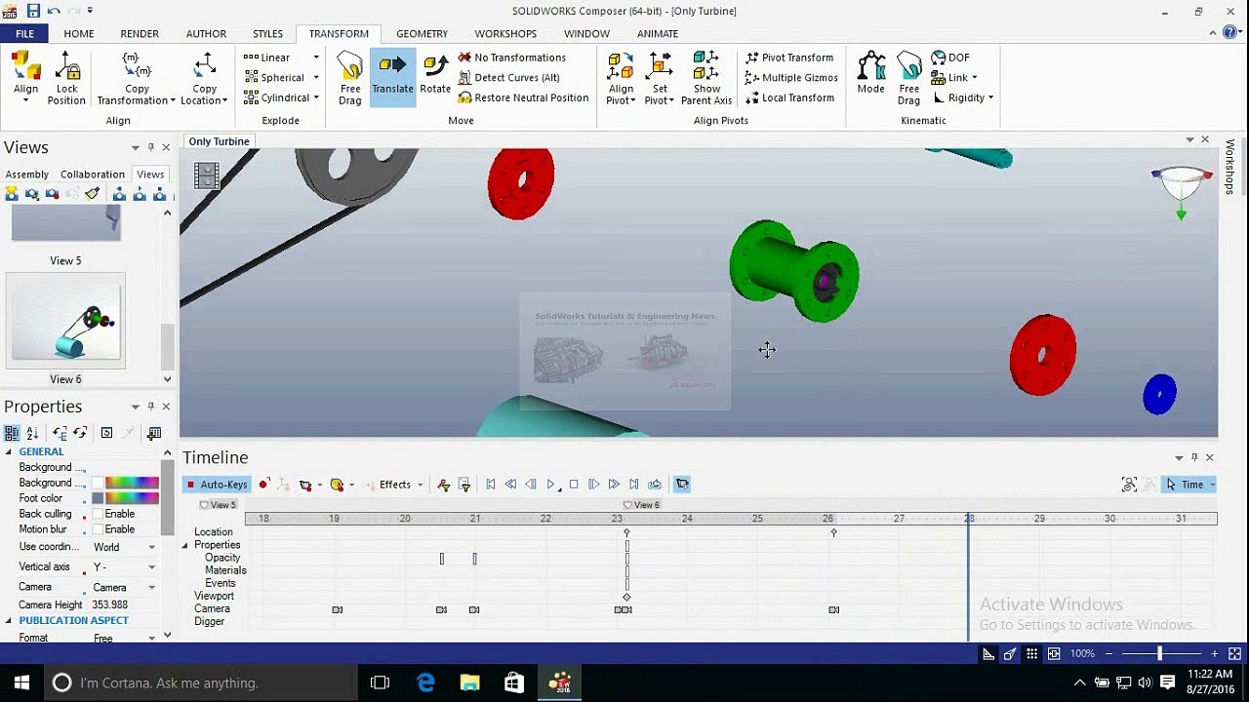Select the Translate tool
Screen dimensions: 1249x702
(x=392, y=76)
